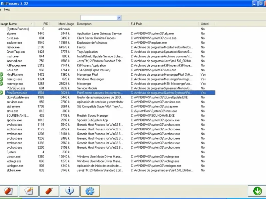Select the smss.exe process
The image size is (266, 199).
coord(12,111)
